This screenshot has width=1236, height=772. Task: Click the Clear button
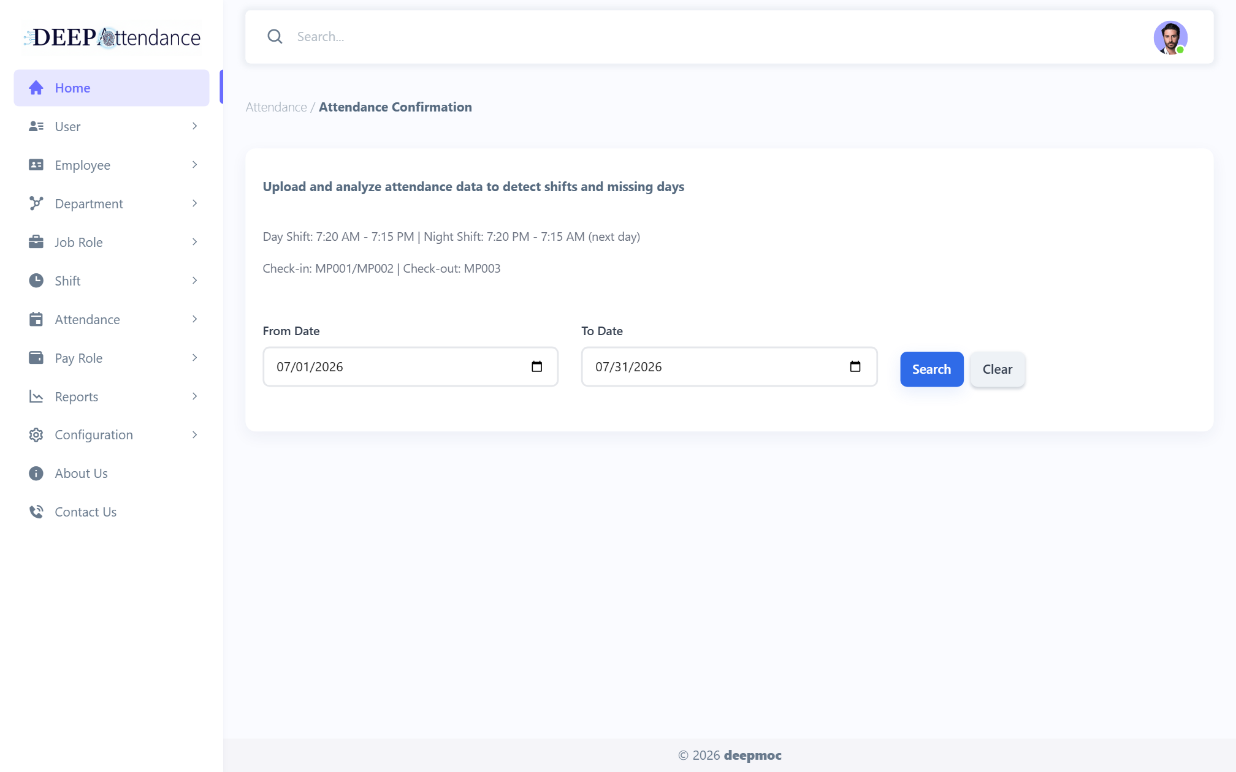pos(998,369)
